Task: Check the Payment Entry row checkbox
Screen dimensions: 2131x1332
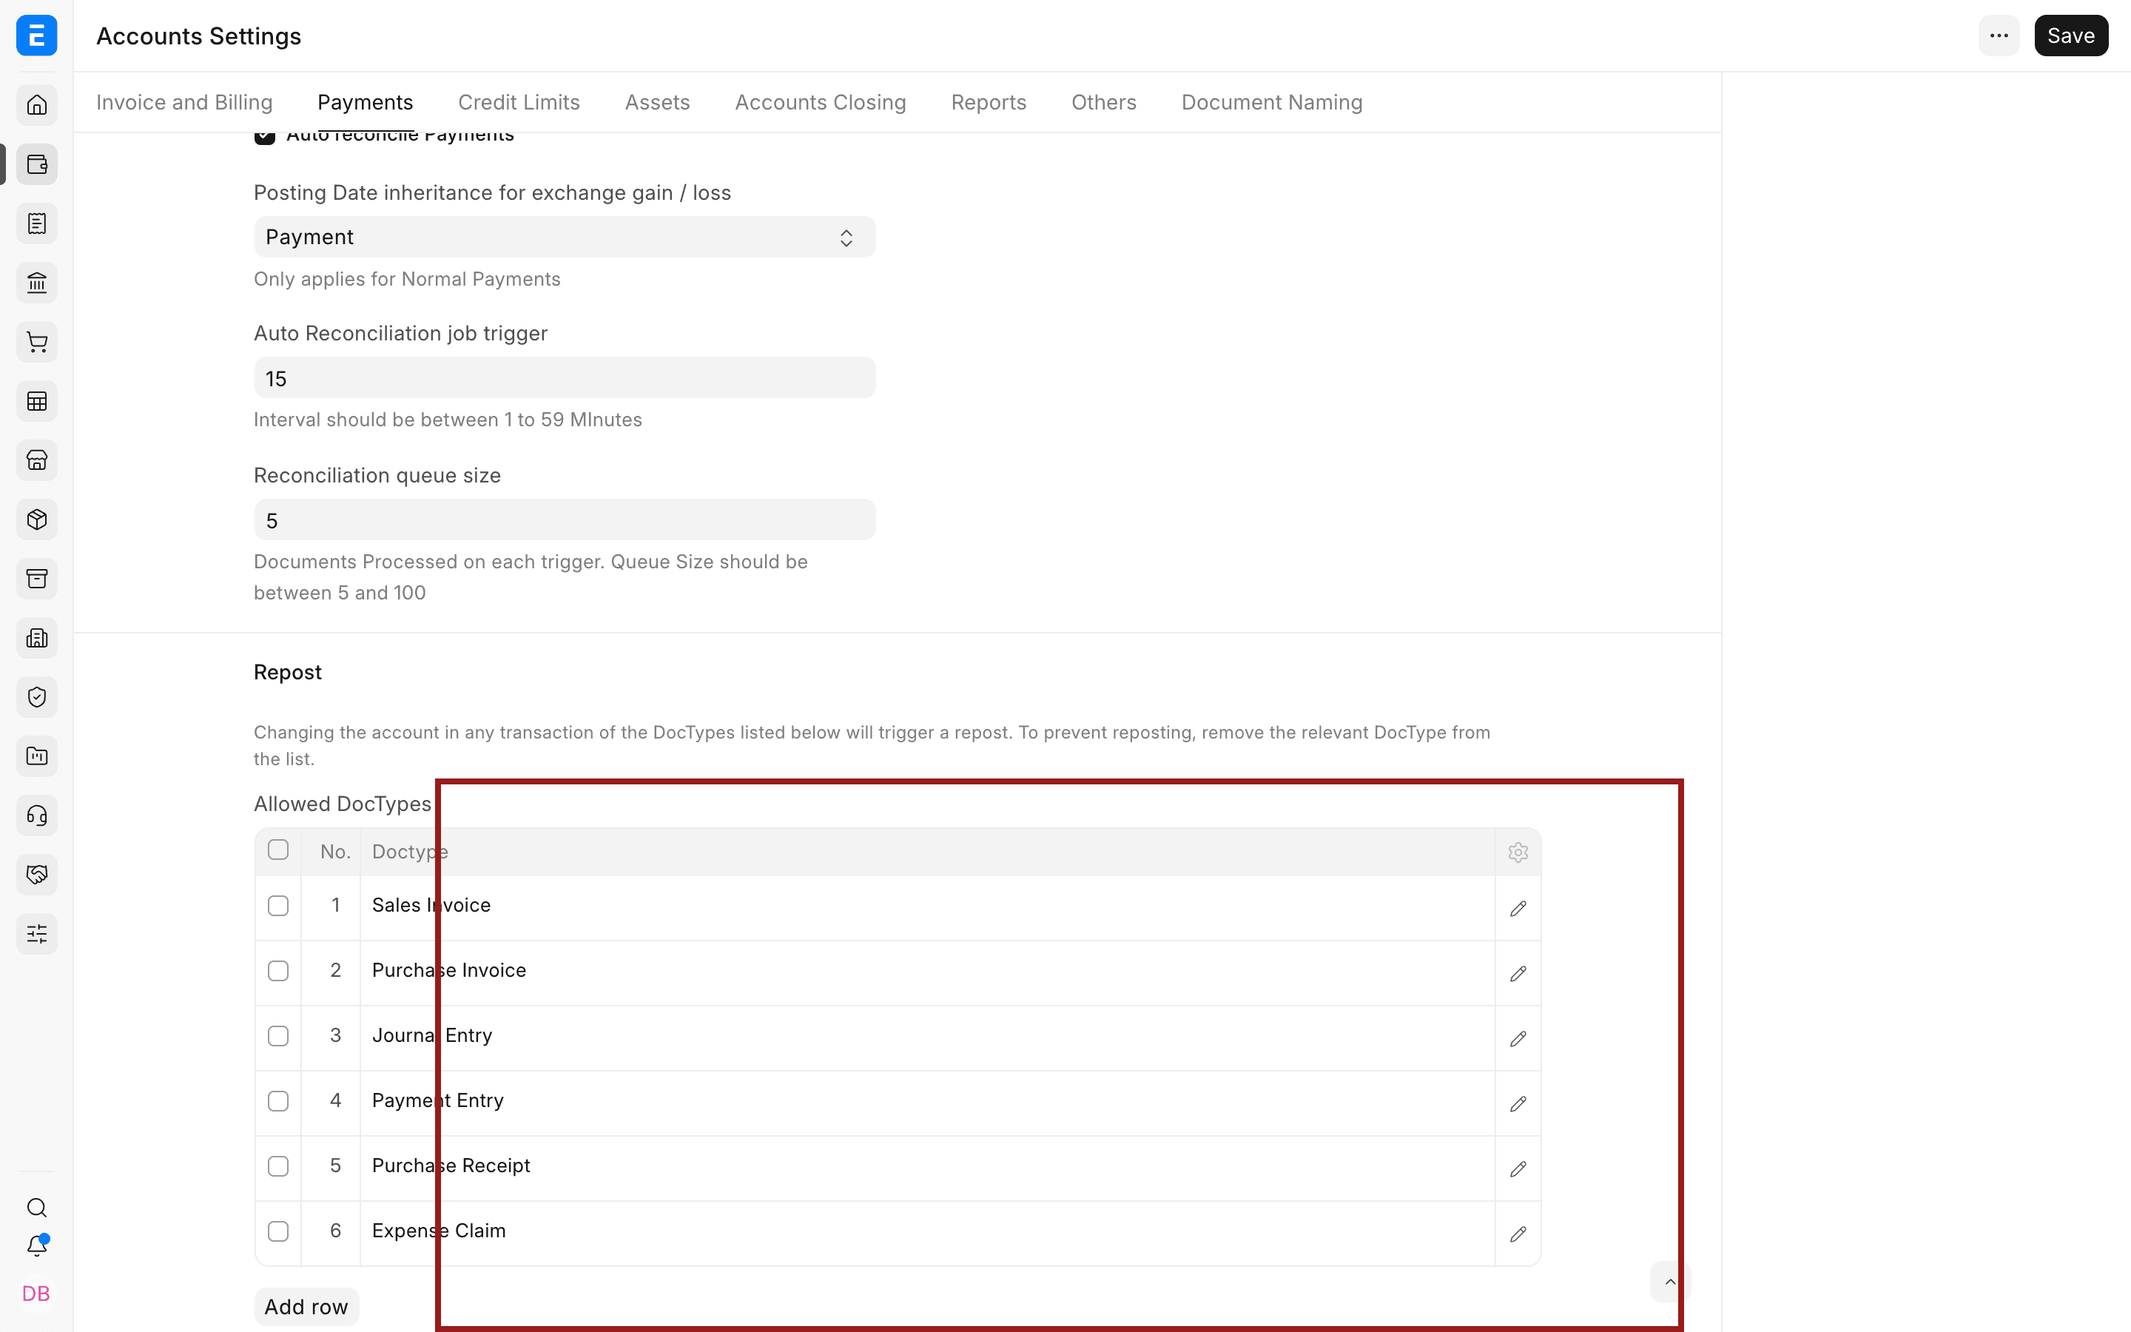Action: [278, 1101]
